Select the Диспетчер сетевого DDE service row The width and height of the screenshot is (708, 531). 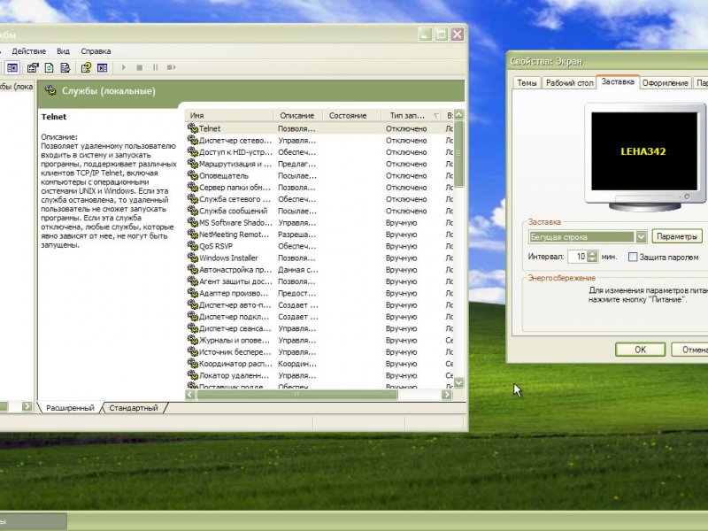[x=319, y=140]
